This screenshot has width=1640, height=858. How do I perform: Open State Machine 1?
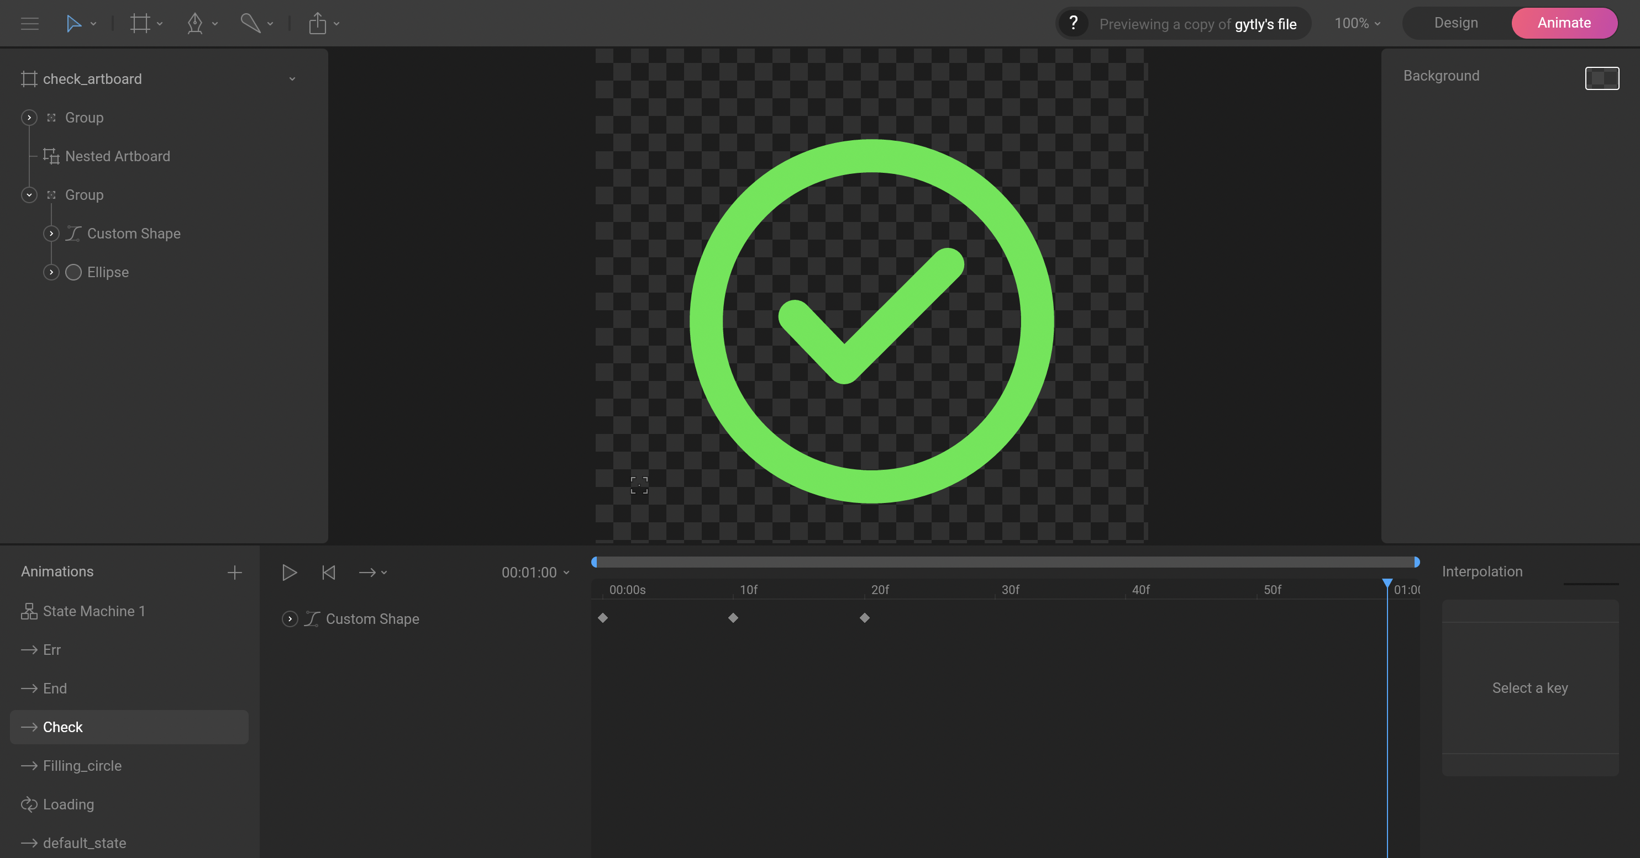pyautogui.click(x=93, y=611)
